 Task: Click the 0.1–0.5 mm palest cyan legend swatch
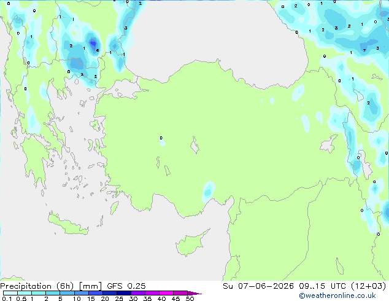(x=10, y=293)
